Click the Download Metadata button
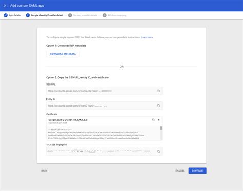Viewport: 243px width, 191px height. 63,54
